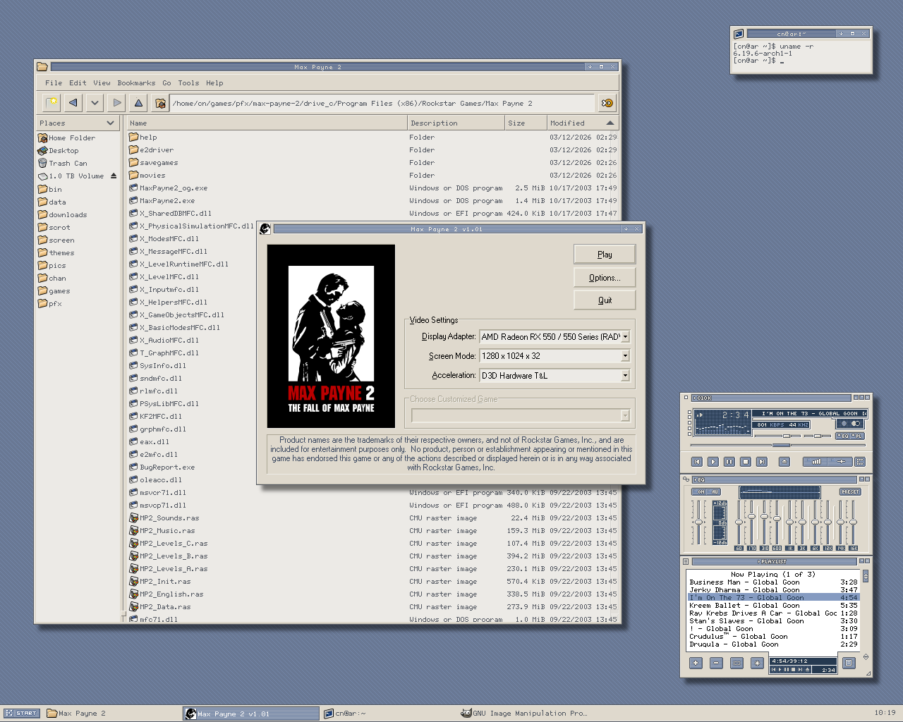Open the Edit menu
Viewport: 903px width, 722px height.
click(x=78, y=83)
